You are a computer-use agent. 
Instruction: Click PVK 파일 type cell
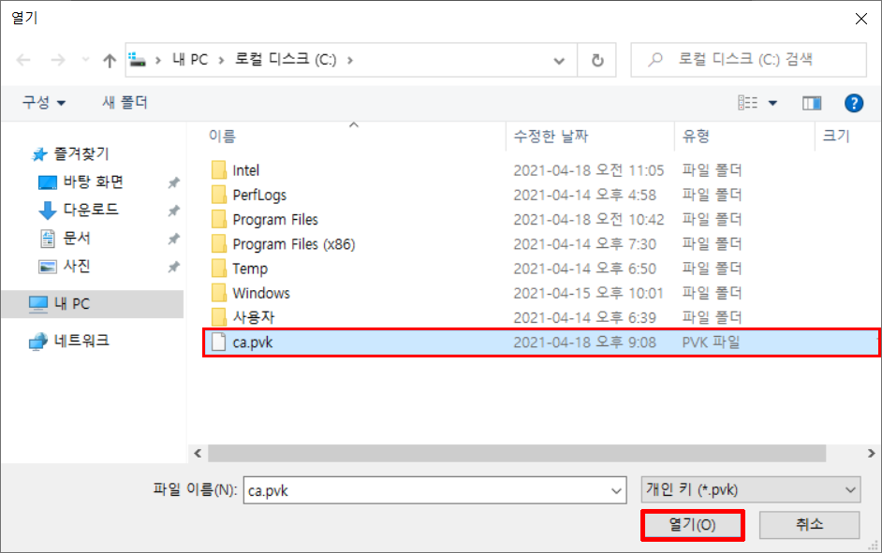[x=711, y=342]
